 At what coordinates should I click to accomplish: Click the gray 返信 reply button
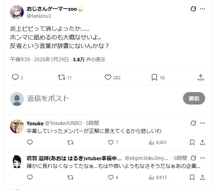click(194, 99)
